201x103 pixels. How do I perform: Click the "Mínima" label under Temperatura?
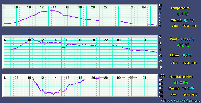coord(176,20)
